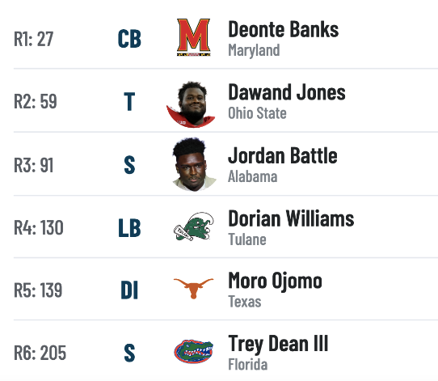Click the Alabama school text

click(252, 176)
